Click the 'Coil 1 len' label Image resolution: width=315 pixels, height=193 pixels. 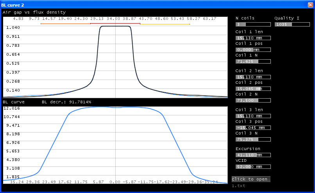point(249,32)
